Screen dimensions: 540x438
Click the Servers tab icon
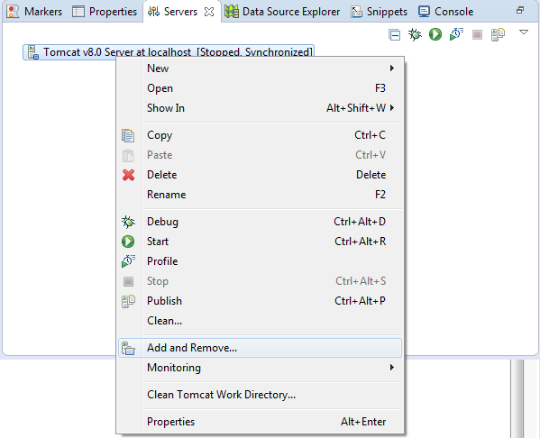coord(153,12)
